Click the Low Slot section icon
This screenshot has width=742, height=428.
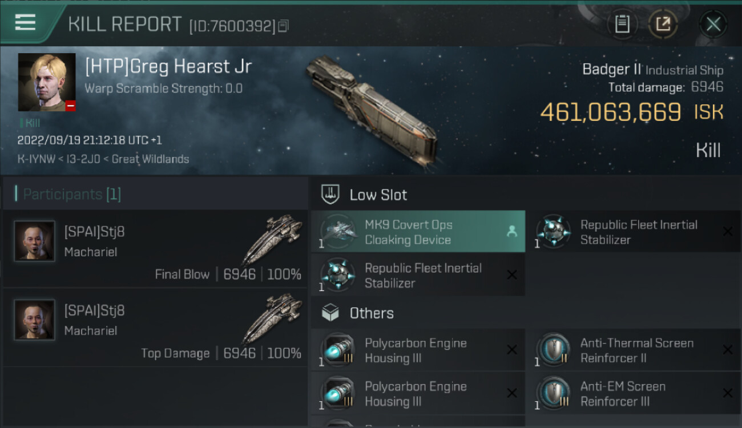330,195
